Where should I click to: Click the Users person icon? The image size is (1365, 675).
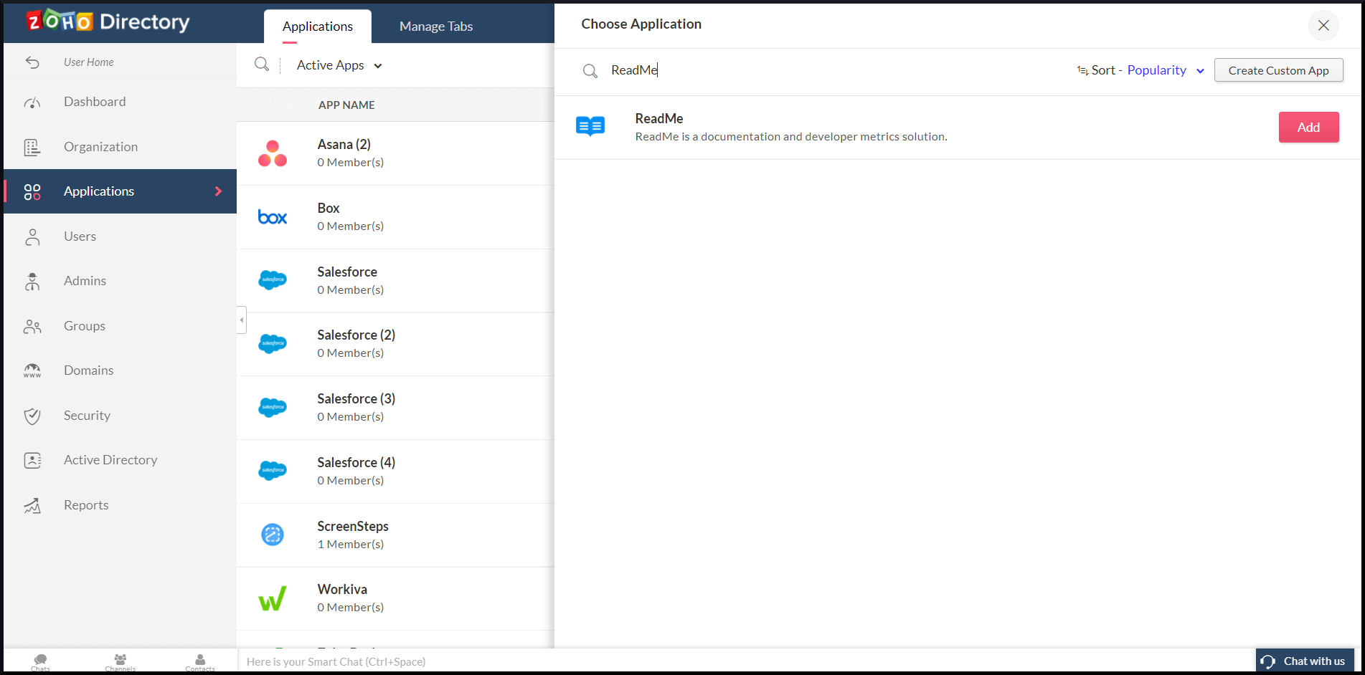[32, 237]
